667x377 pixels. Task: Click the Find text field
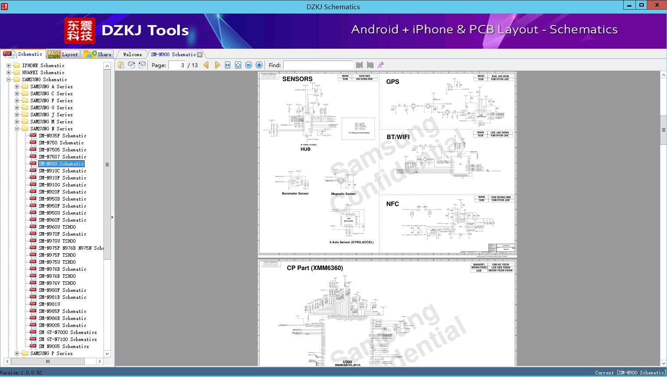pos(318,65)
